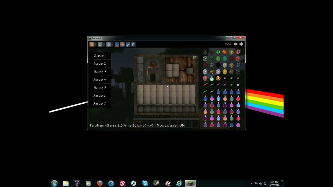
Task: Click the helmet armor slot
Action: pyautogui.click(x=140, y=61)
